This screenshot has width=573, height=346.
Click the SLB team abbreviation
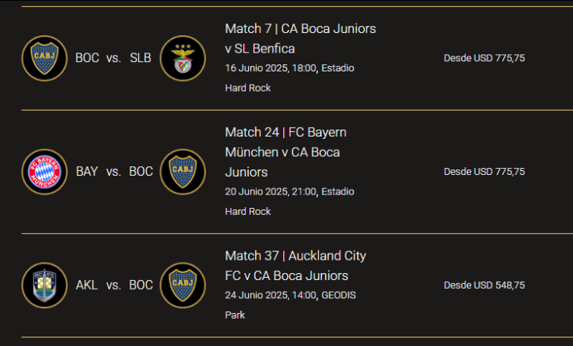(141, 58)
